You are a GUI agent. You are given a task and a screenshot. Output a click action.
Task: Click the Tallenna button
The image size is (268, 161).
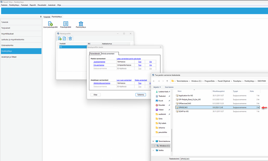click(x=141, y=95)
